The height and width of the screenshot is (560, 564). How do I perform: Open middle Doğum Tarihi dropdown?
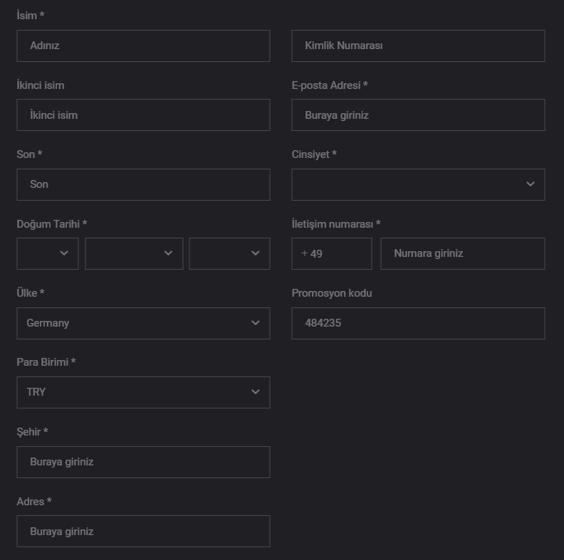pos(134,253)
